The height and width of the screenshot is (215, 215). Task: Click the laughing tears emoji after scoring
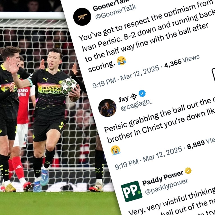point(121,61)
